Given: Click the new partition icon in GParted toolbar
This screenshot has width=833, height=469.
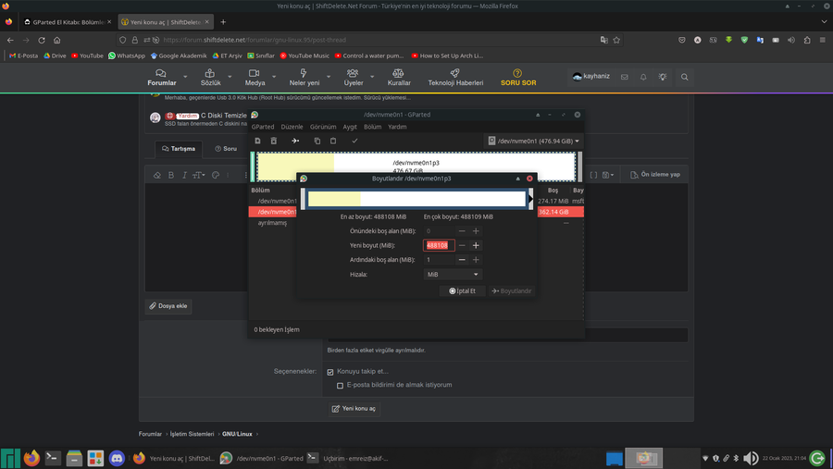Looking at the screenshot, I should click(257, 141).
